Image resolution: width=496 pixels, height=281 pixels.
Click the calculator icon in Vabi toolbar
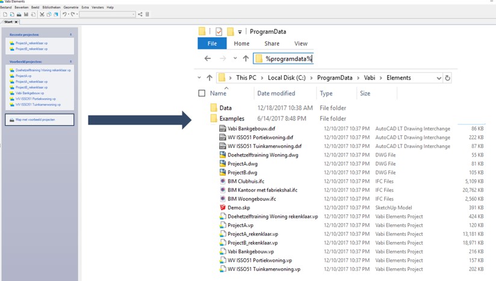tap(147, 14)
